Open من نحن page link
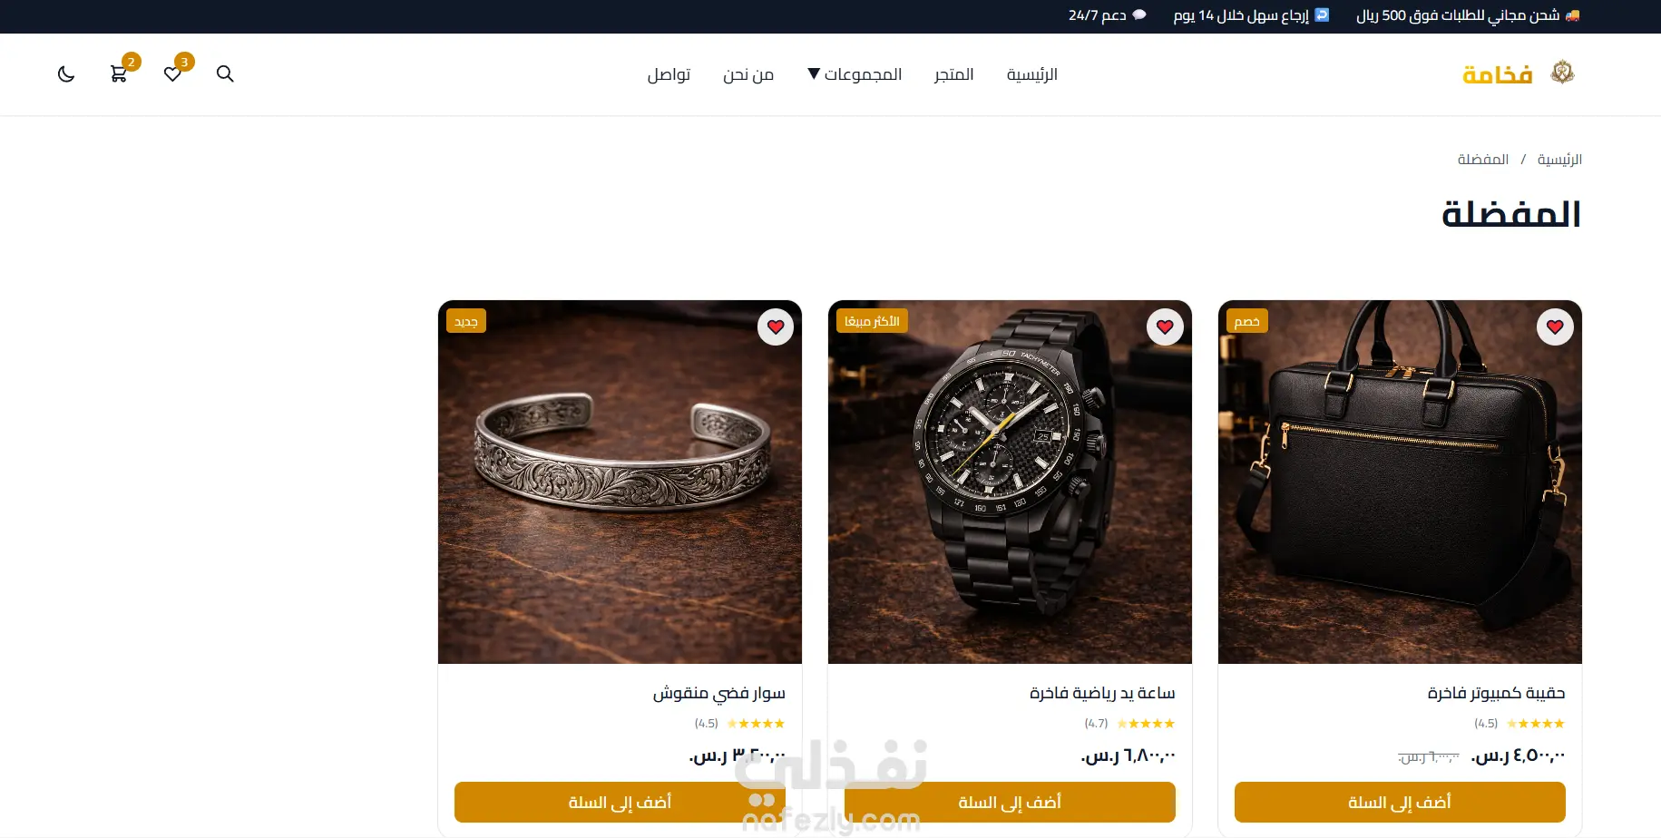 748,74
